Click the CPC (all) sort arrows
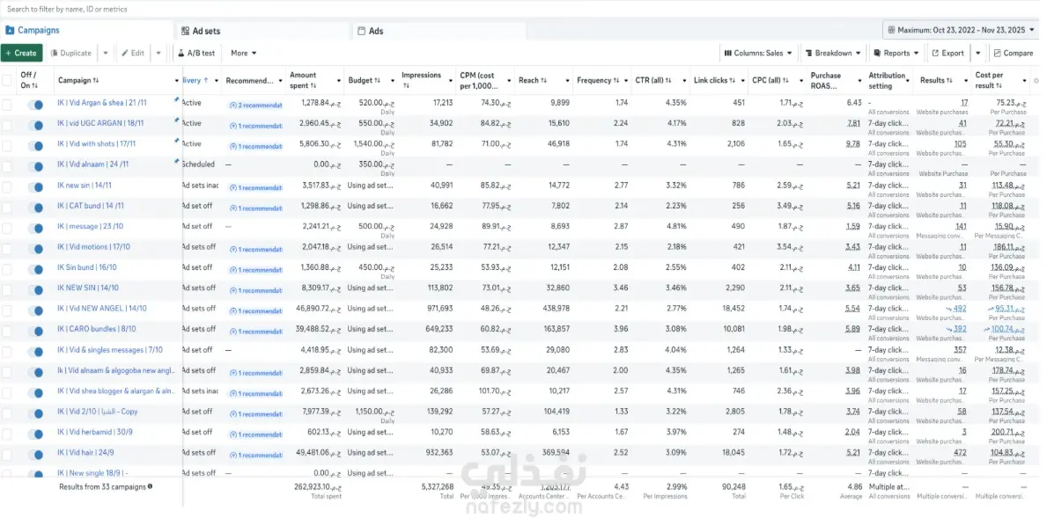Screen dimensions: 1047x518 pos(788,81)
